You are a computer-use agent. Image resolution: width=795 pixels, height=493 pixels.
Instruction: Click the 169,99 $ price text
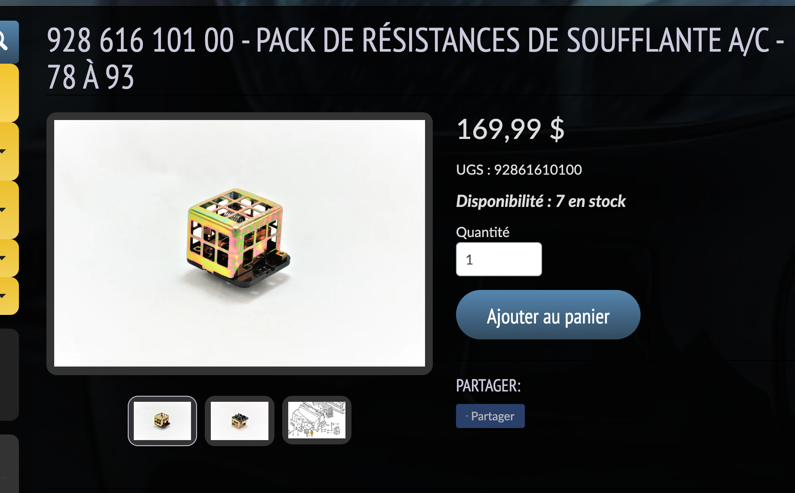coord(511,129)
